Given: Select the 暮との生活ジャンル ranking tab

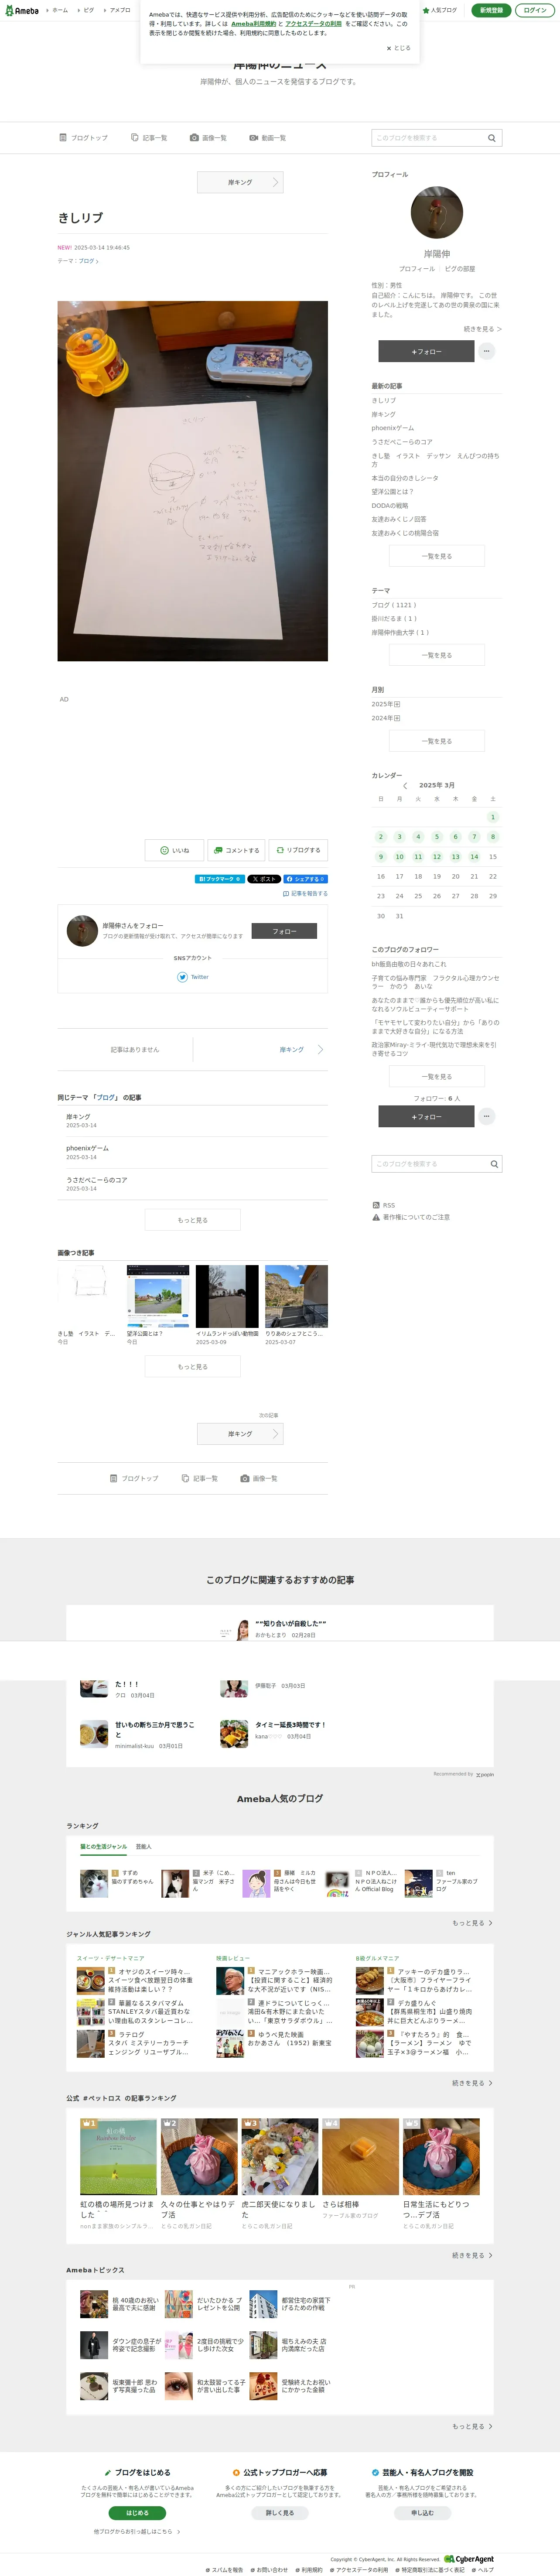Looking at the screenshot, I should pyautogui.click(x=104, y=1847).
